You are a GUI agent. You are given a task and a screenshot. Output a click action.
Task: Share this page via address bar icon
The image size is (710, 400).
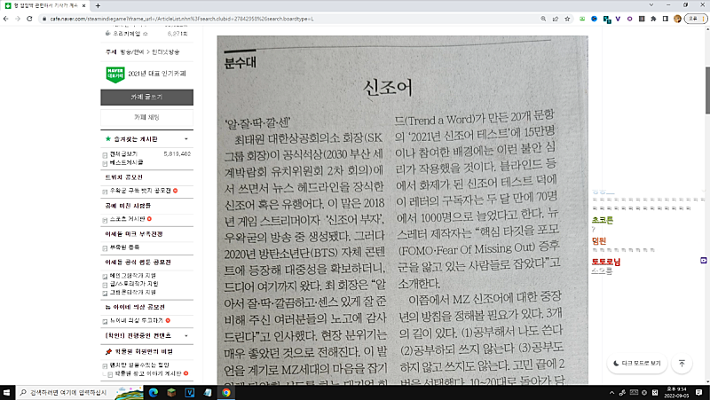[x=556, y=19]
